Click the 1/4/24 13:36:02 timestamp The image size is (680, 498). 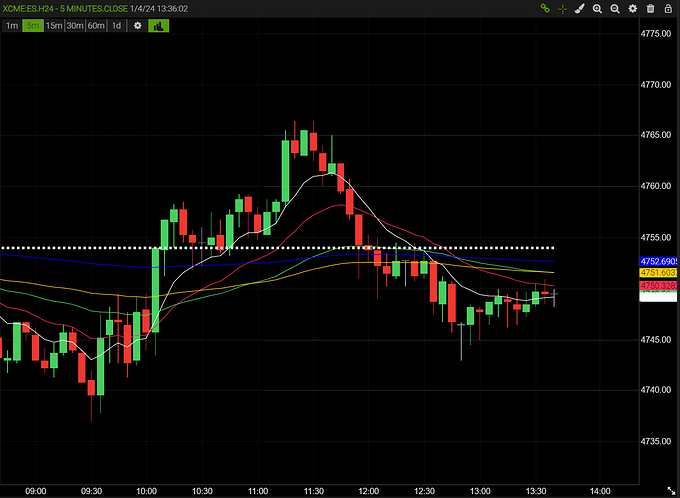click(x=159, y=9)
